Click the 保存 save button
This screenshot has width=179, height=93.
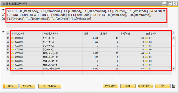(x=128, y=86)
